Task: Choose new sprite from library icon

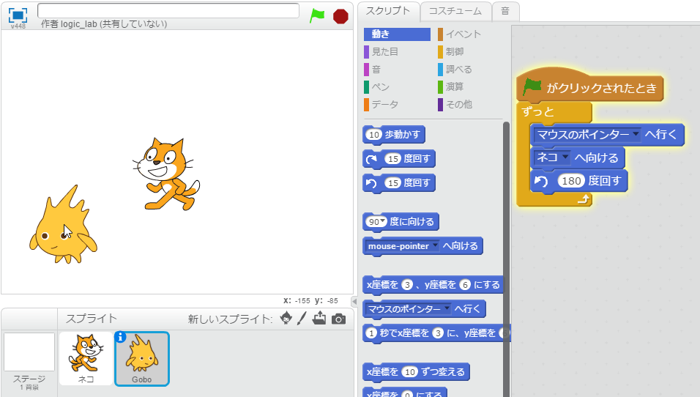Action: (286, 319)
